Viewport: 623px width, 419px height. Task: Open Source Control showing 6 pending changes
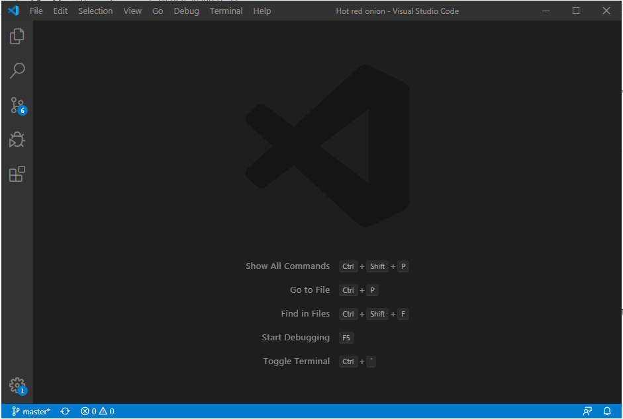[x=16, y=105]
